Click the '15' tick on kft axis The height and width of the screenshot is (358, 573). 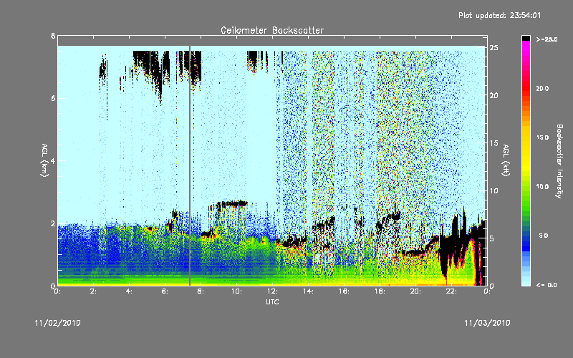[494, 143]
